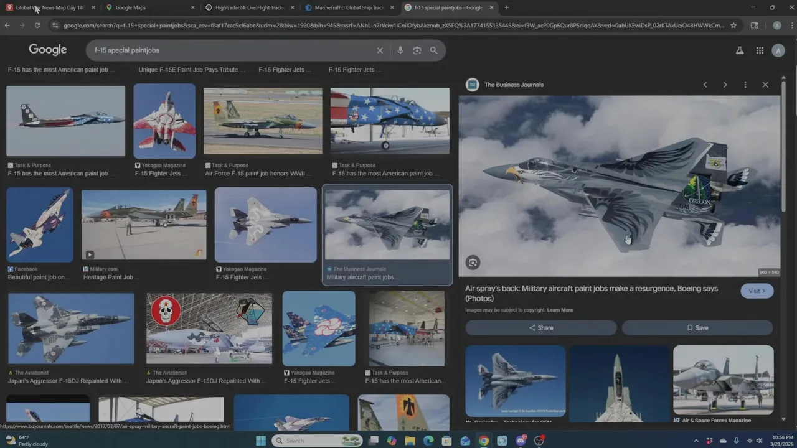Viewport: 797px width, 448px height.
Task: Switch to Global War News Map tab
Action: (50, 7)
